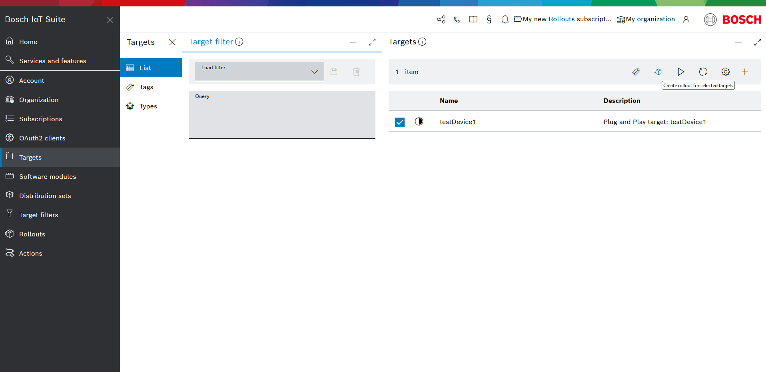The height and width of the screenshot is (372, 766).
Task: Open the Load filter dropdown
Action: [259, 72]
